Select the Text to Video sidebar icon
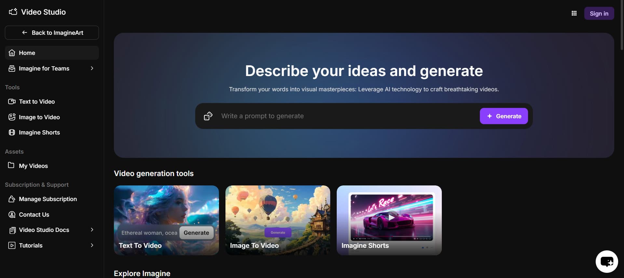 12,101
